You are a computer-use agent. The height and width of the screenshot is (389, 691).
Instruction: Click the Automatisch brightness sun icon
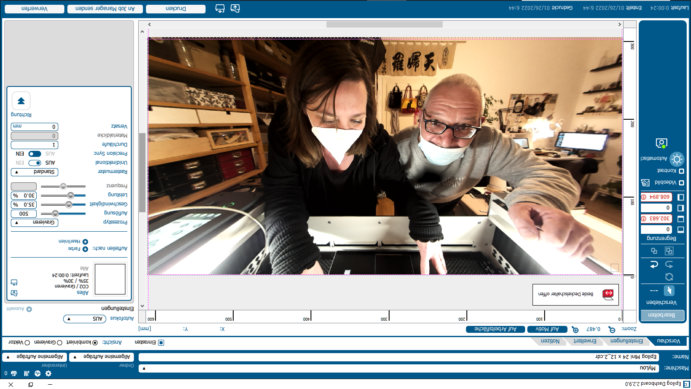(677, 159)
